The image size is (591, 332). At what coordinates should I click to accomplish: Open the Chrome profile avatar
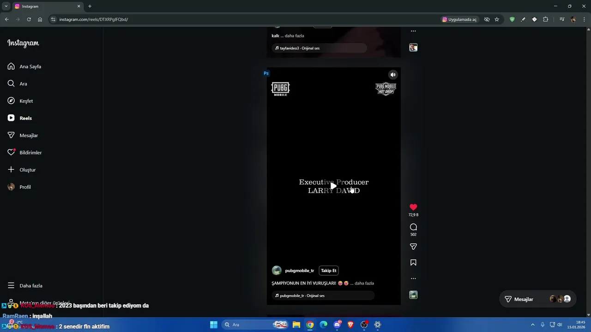573,19
